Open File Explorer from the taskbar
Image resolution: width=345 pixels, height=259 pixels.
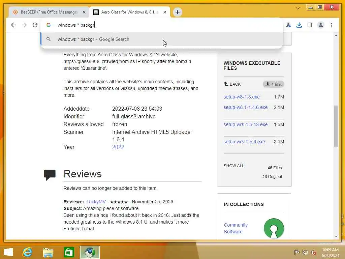[x=48, y=252]
